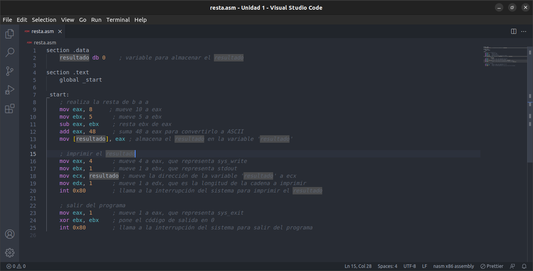Click 'resultado db 0' declaration text
The height and width of the screenshot is (271, 533).
tap(83, 58)
